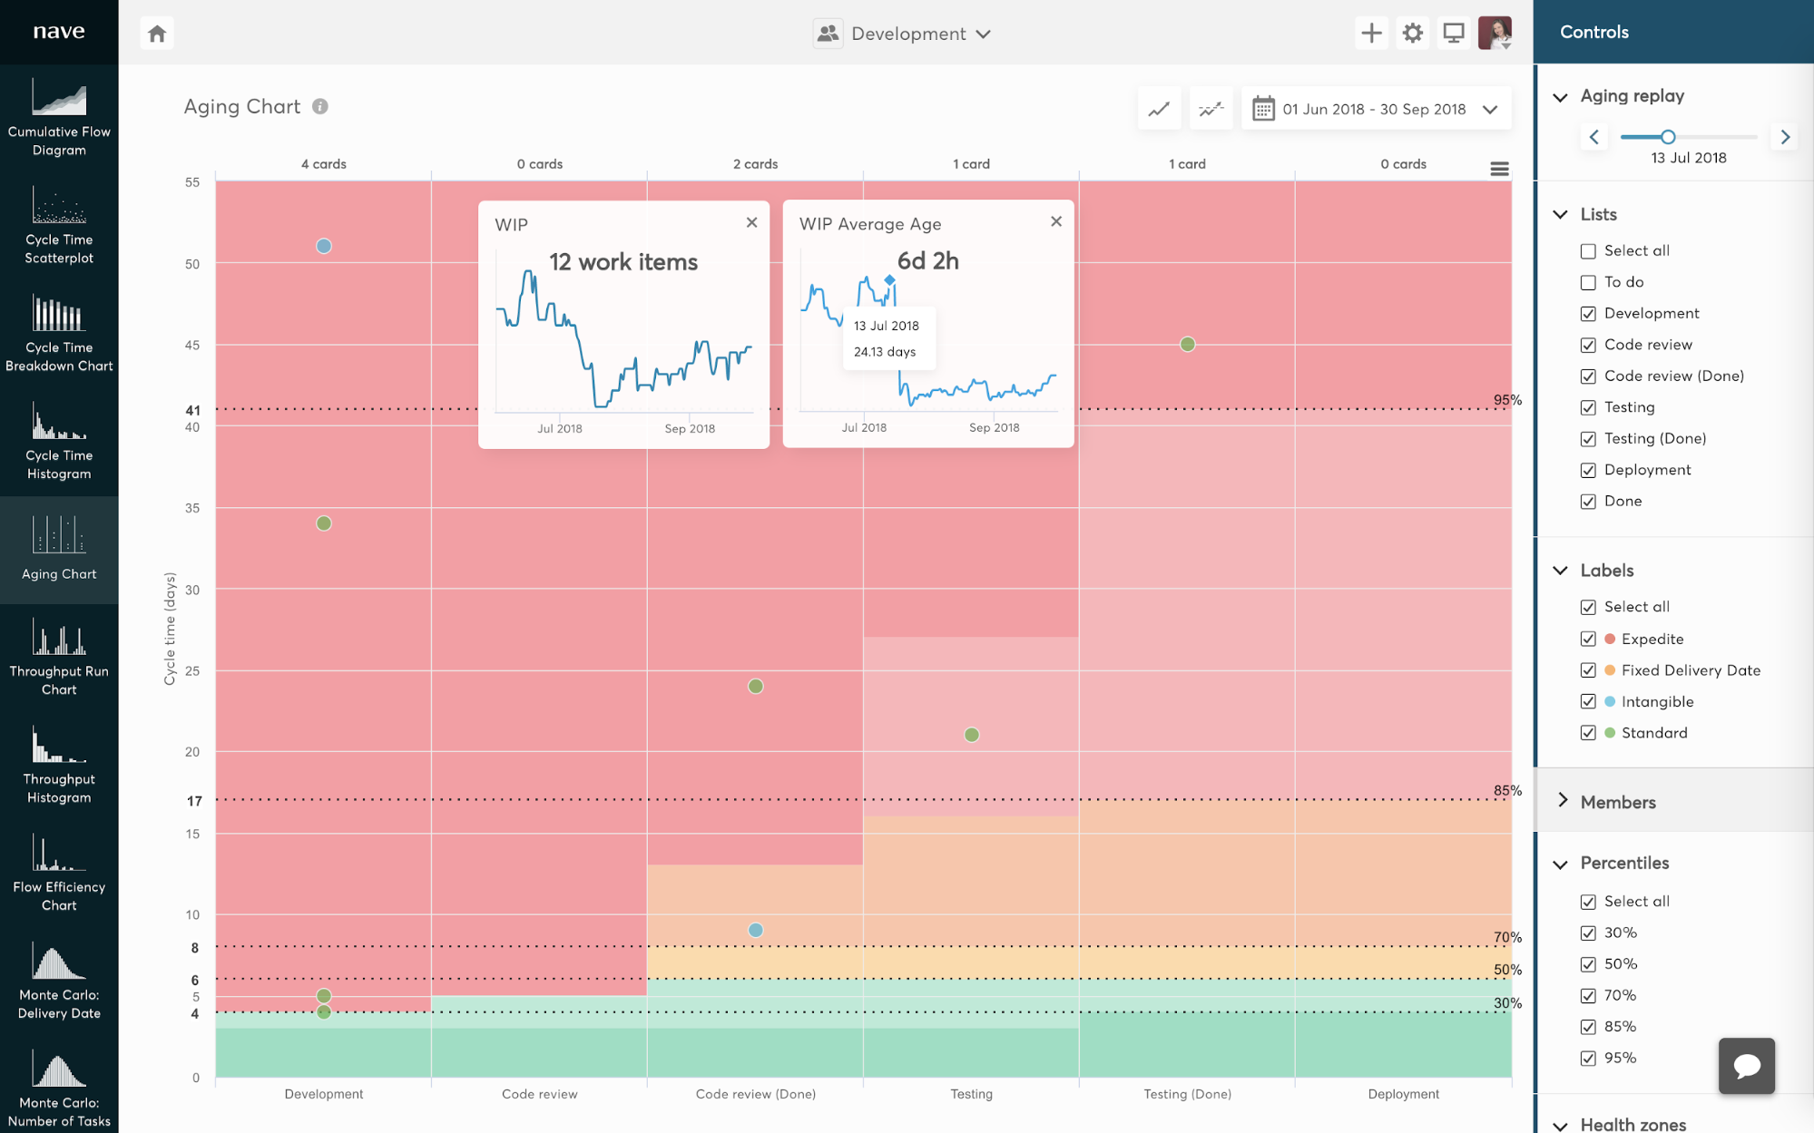1814x1133 pixels.
Task: Disable the 95% percentile checkbox
Action: coord(1588,1058)
